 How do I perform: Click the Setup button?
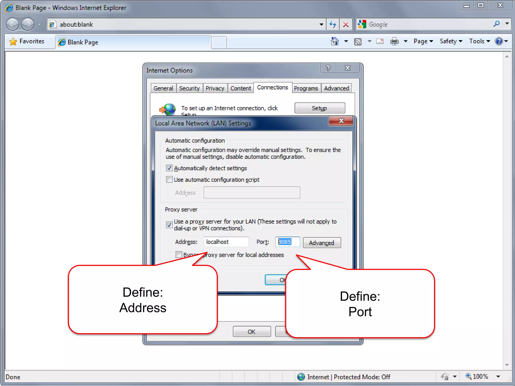tap(319, 108)
